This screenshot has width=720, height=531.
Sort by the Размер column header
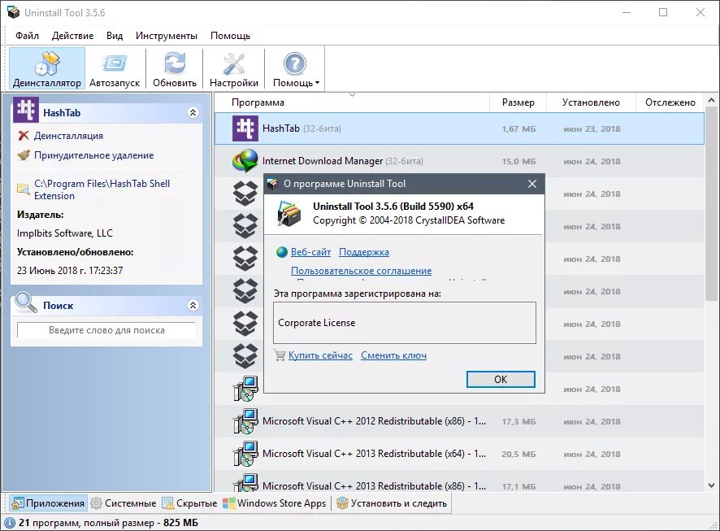[x=518, y=102]
